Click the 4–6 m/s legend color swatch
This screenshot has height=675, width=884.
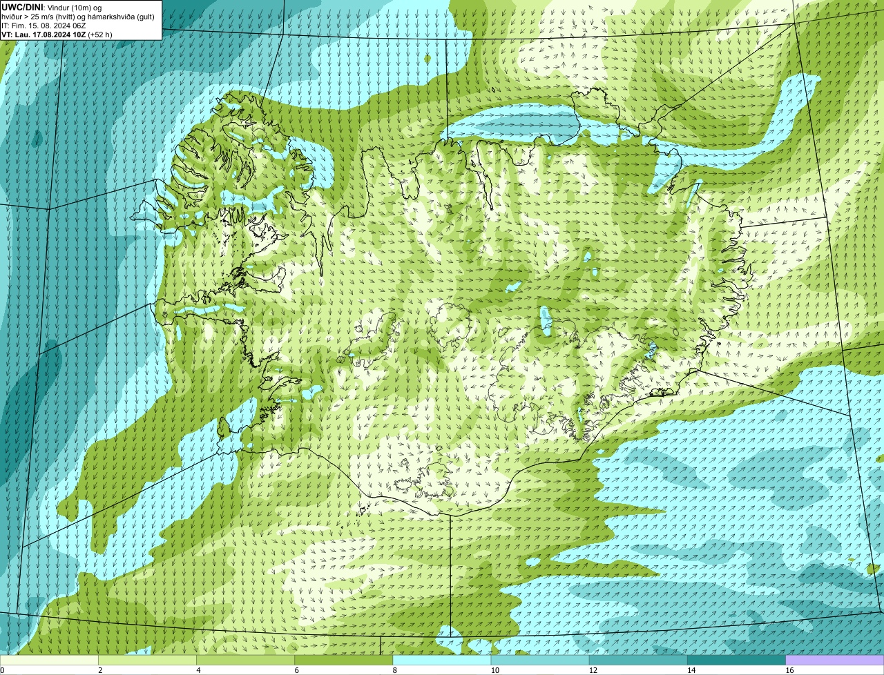click(245, 660)
